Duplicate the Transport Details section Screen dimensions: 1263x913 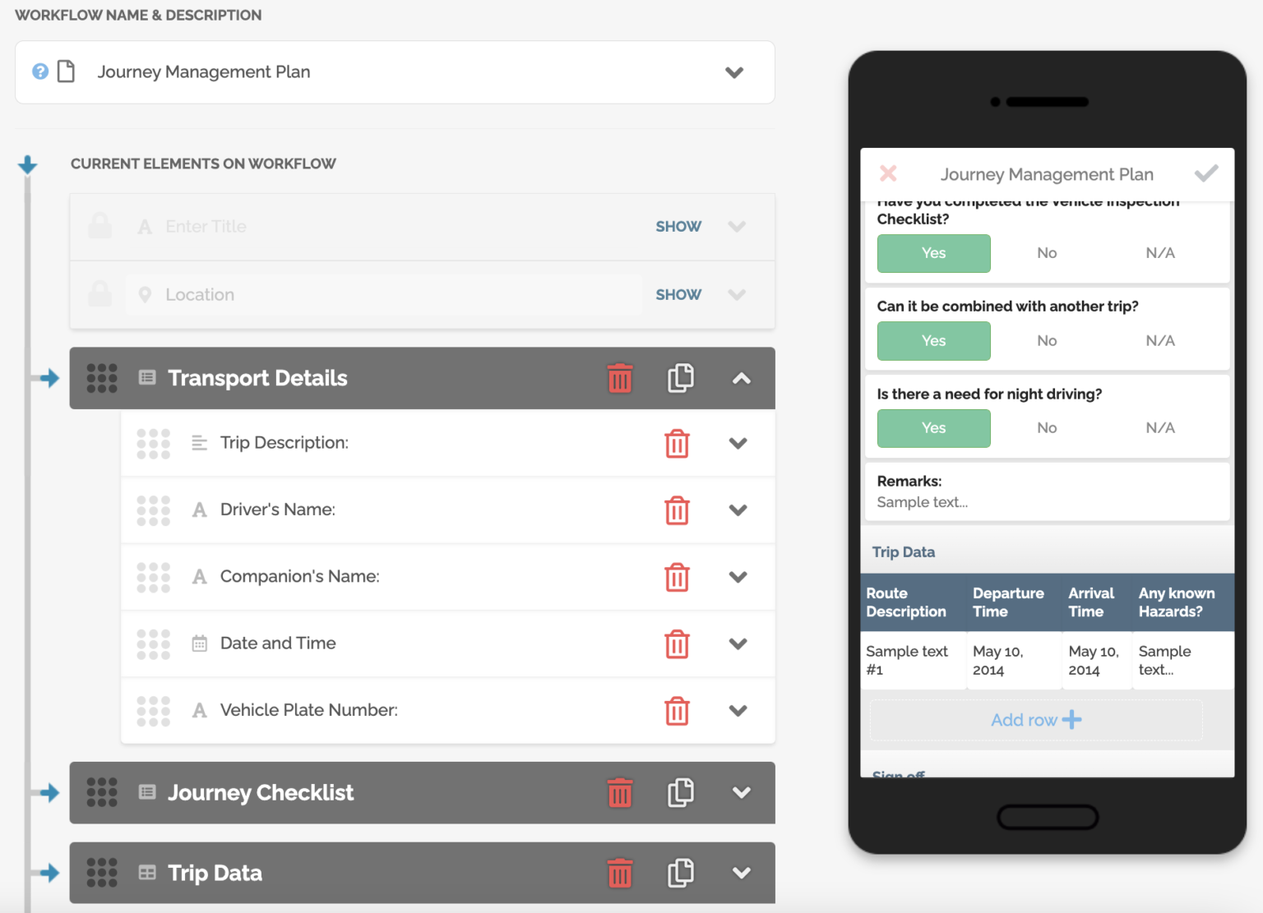tap(681, 378)
